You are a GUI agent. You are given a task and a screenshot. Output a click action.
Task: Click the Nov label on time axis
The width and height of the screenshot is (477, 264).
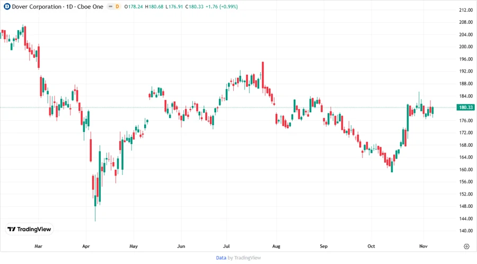click(423, 246)
